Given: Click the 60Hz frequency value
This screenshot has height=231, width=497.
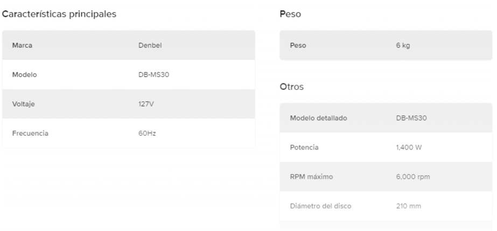Looking at the screenshot, I should (147, 133).
